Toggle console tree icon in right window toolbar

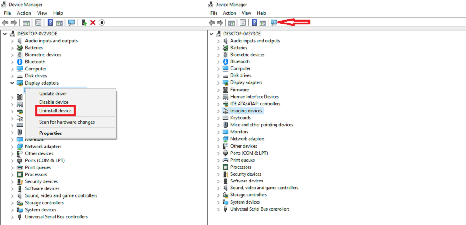[231, 23]
